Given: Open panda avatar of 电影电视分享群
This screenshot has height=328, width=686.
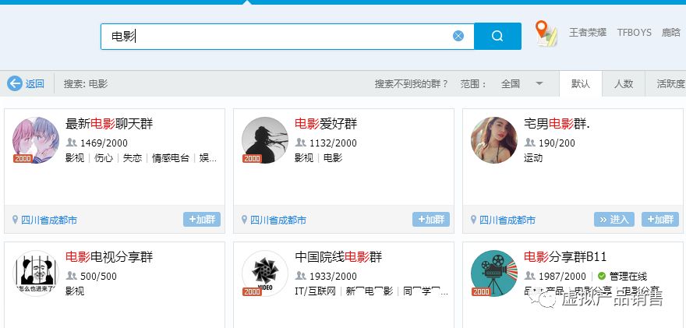Looking at the screenshot, I should tap(36, 273).
